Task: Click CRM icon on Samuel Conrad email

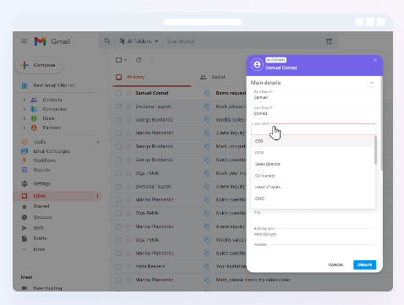Action: [x=207, y=93]
